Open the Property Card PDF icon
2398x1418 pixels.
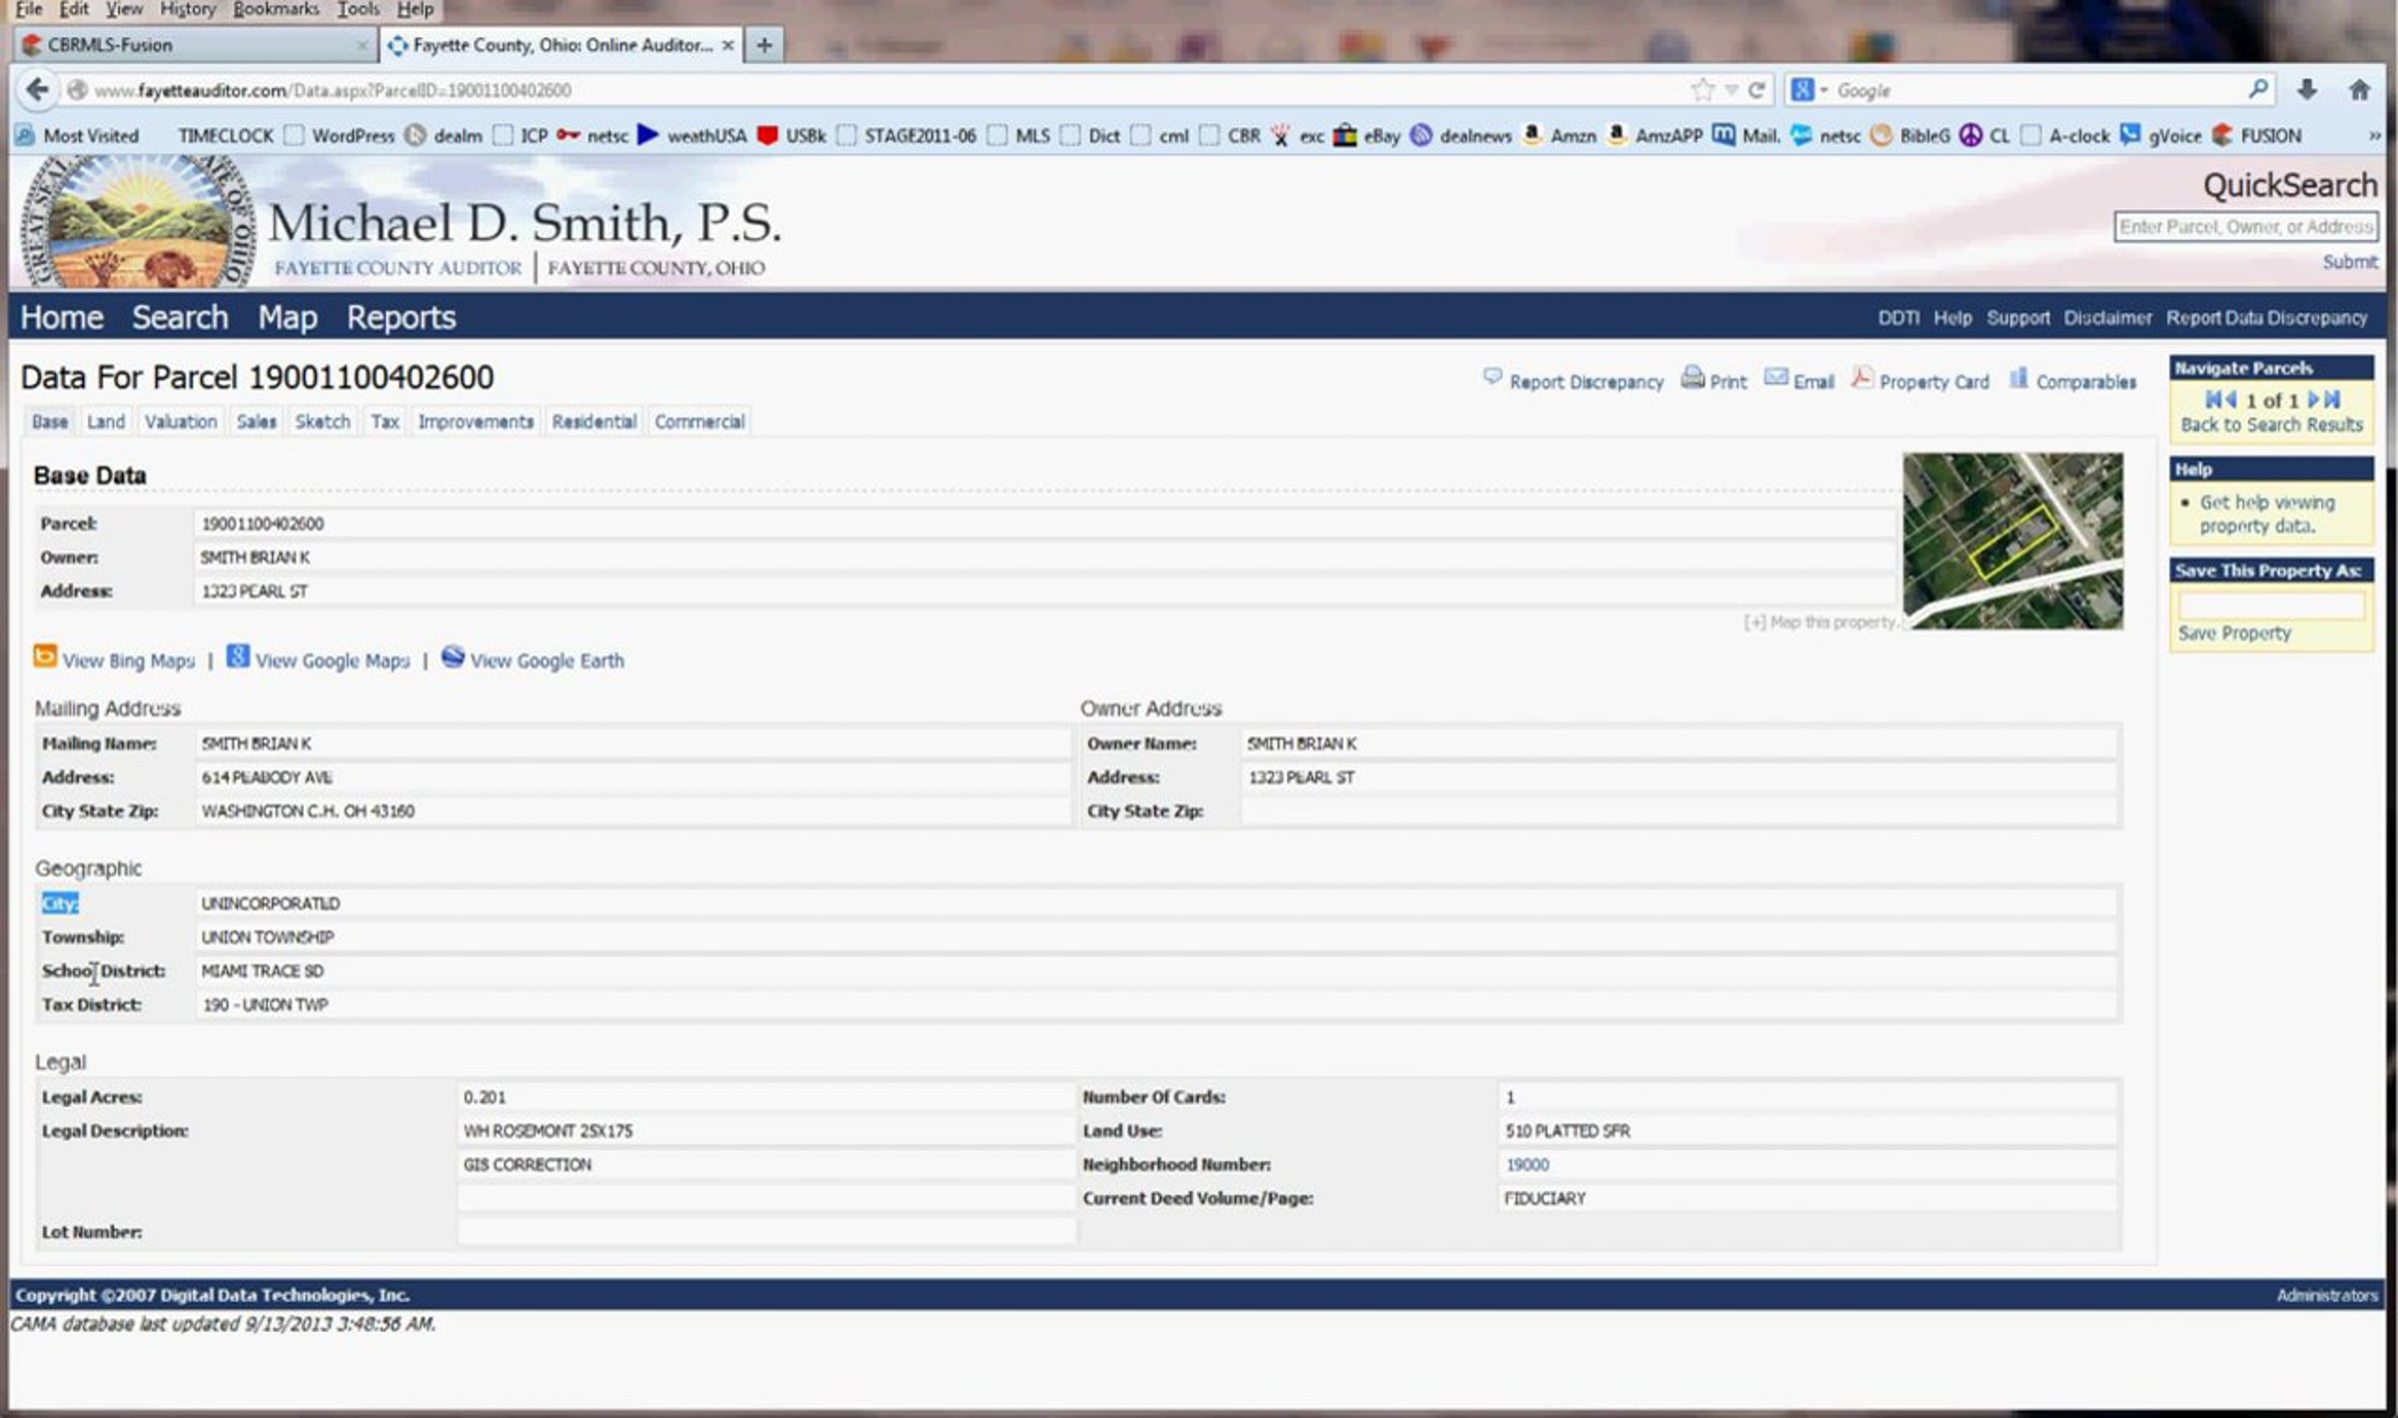1861,378
